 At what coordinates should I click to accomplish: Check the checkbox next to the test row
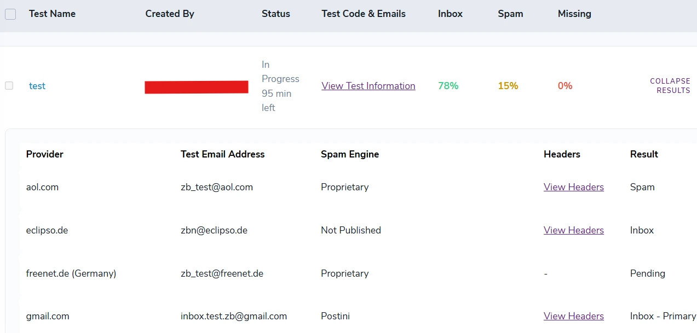[9, 86]
